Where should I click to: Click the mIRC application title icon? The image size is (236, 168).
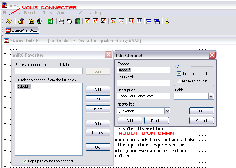click(4, 5)
